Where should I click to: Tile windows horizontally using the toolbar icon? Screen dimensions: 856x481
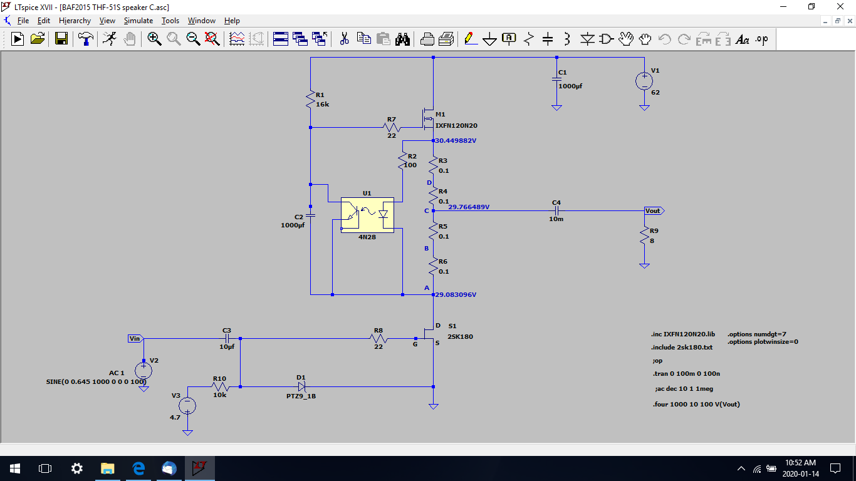[x=280, y=39]
